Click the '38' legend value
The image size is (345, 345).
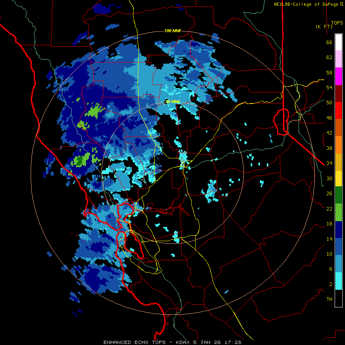tap(329, 148)
